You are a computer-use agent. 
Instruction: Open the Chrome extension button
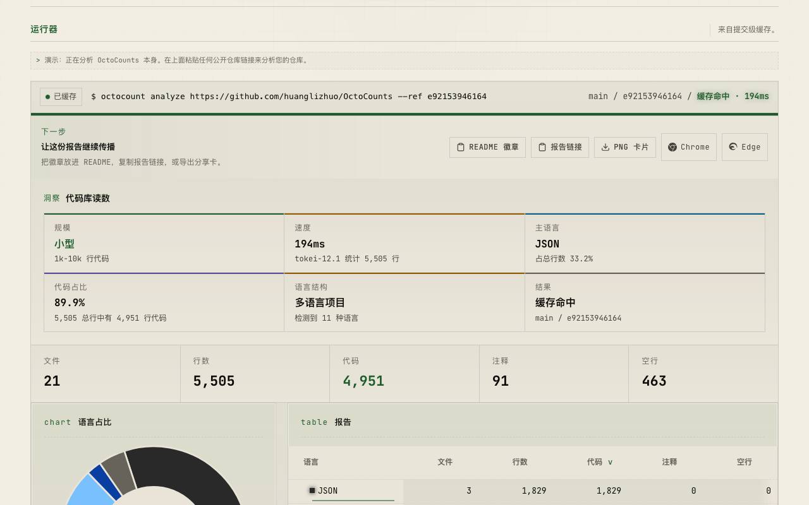pyautogui.click(x=689, y=147)
